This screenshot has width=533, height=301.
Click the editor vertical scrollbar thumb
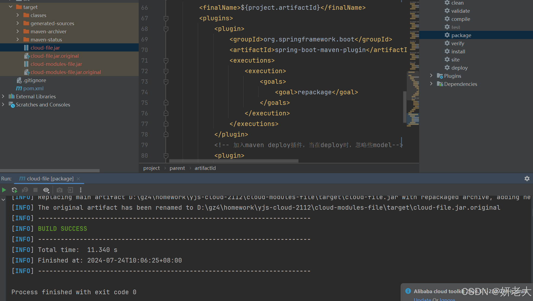pos(405,107)
